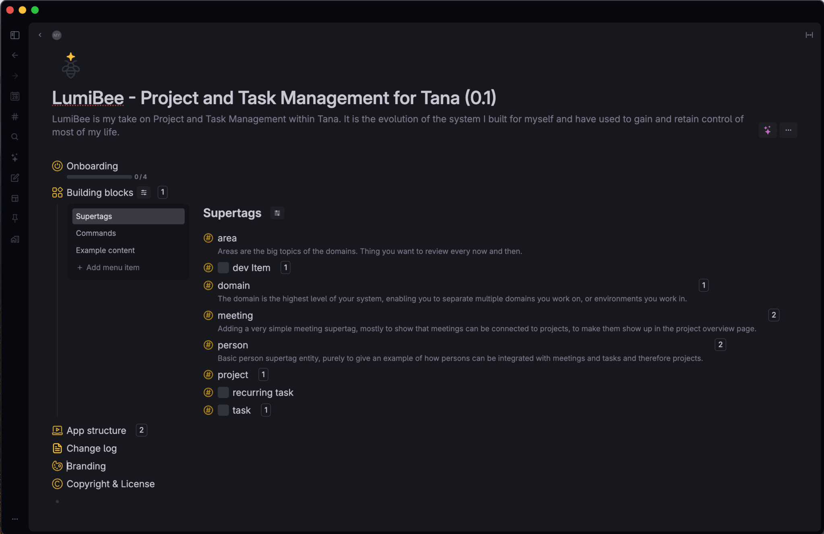Open view options beside Supertags heading
Image resolution: width=824 pixels, height=534 pixels.
277,213
